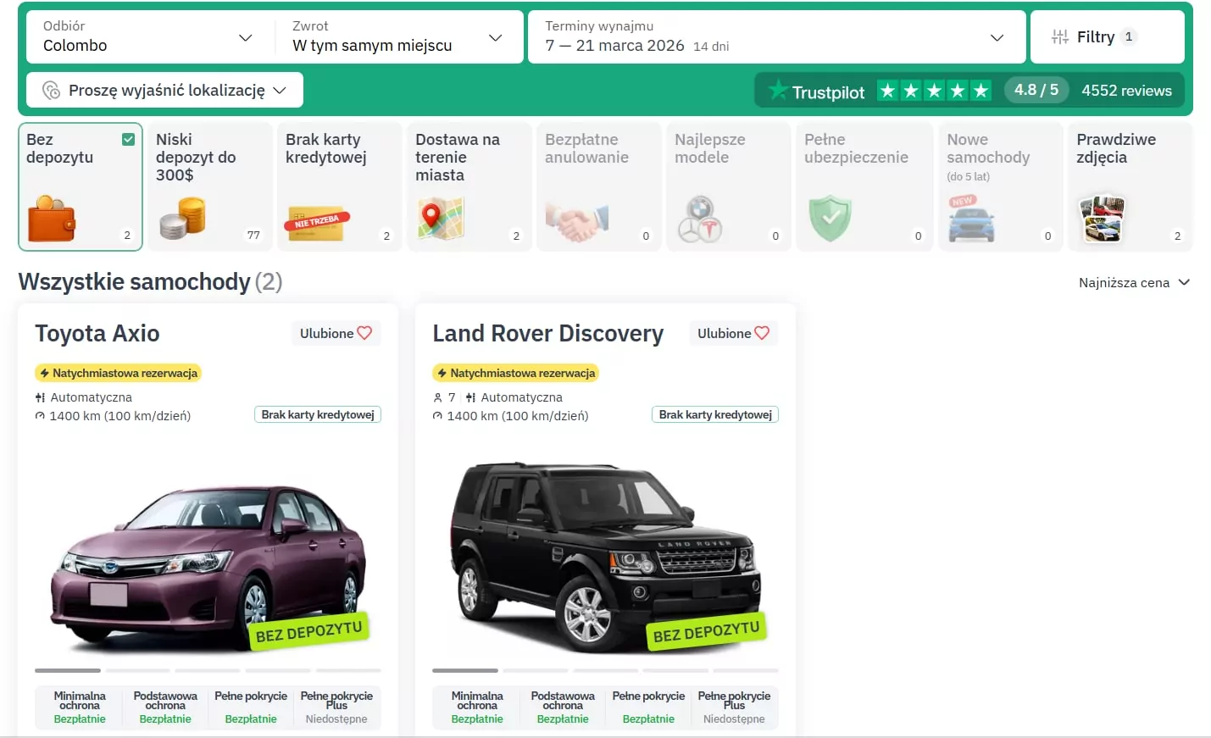This screenshot has width=1211, height=738.
Task: Open Najniższa cena sorting dropdown
Action: click(1134, 283)
